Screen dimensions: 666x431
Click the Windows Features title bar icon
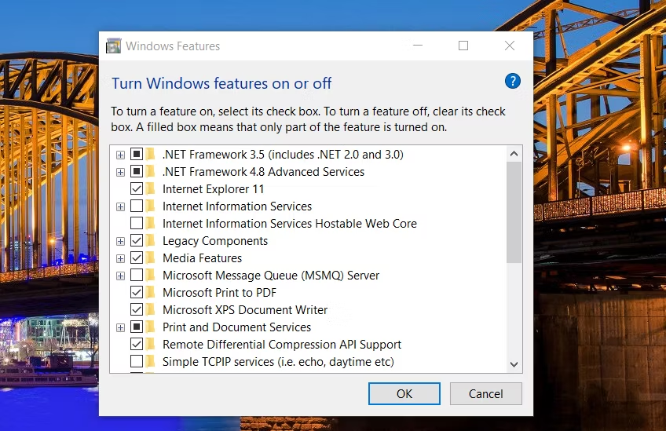[114, 46]
